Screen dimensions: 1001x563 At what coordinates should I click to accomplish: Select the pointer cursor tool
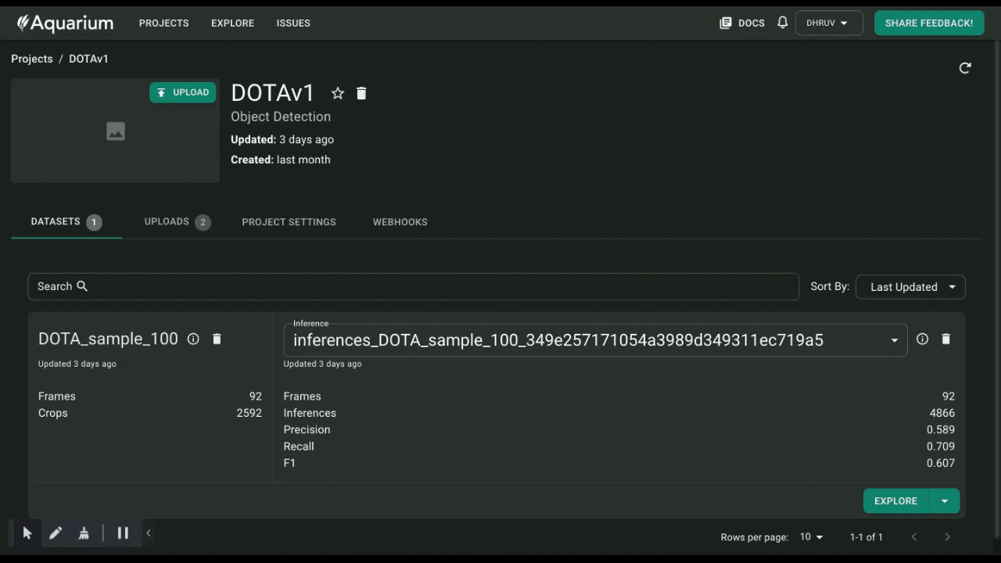[x=27, y=533]
